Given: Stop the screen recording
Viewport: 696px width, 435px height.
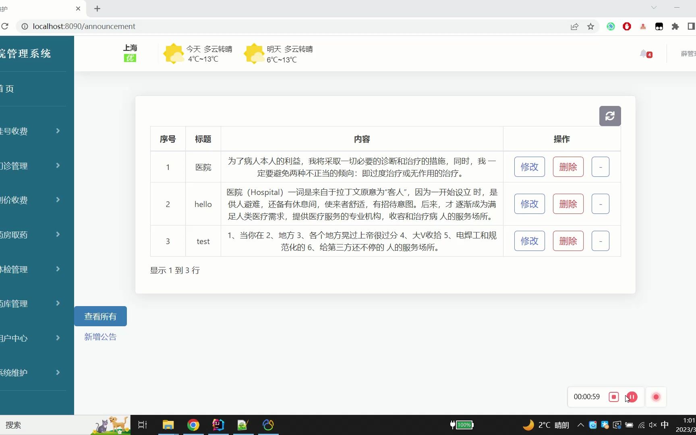Looking at the screenshot, I should pyautogui.click(x=614, y=397).
